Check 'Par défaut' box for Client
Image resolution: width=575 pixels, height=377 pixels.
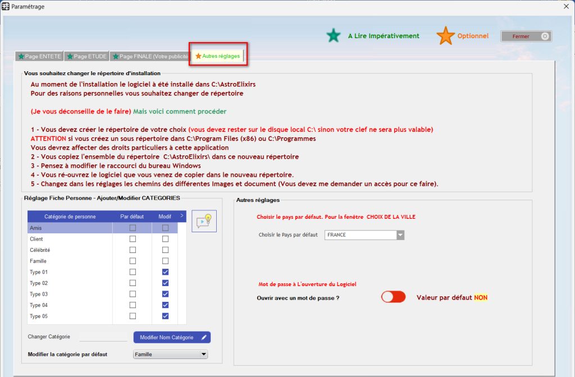pos(133,239)
